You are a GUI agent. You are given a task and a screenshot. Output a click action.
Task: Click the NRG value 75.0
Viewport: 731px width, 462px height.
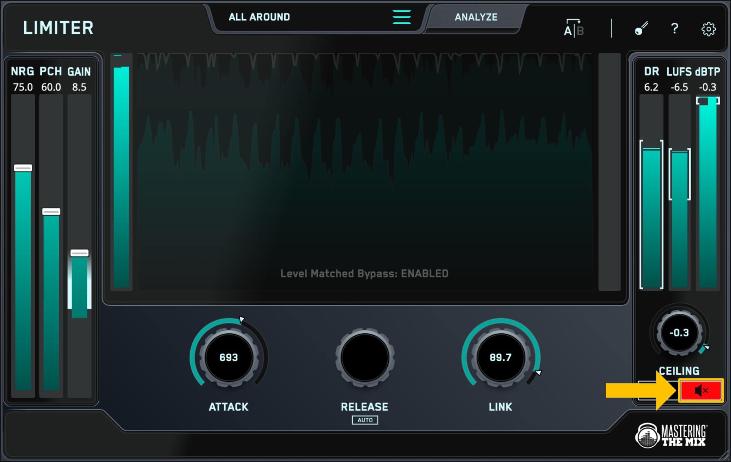pyautogui.click(x=23, y=87)
